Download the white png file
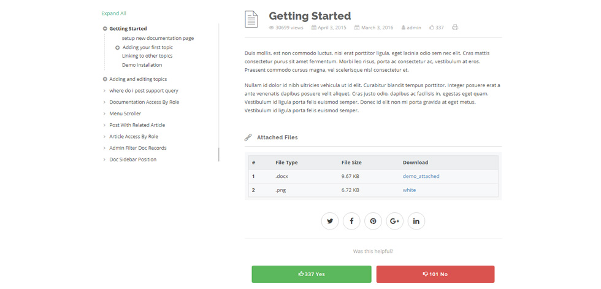 pos(409,190)
